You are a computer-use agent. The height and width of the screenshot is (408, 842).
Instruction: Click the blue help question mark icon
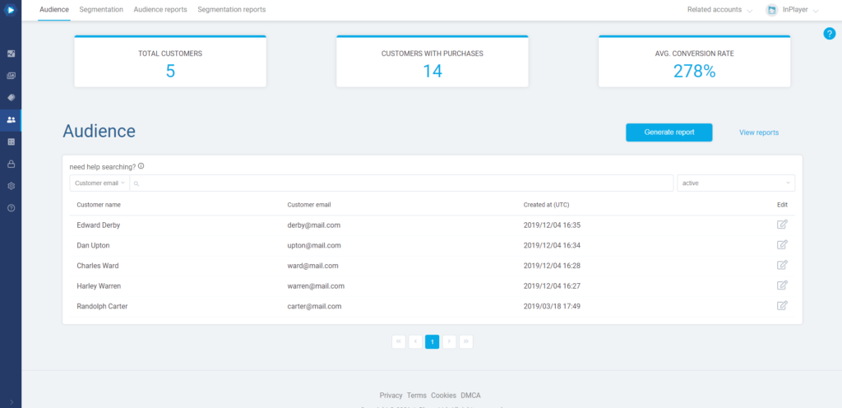[829, 34]
